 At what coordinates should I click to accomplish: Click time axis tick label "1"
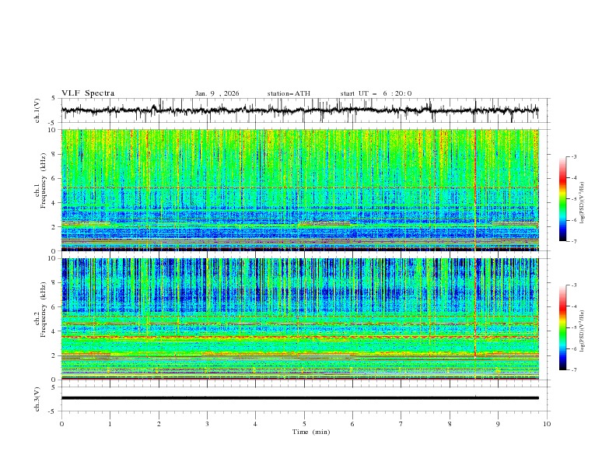pyautogui.click(x=110, y=424)
